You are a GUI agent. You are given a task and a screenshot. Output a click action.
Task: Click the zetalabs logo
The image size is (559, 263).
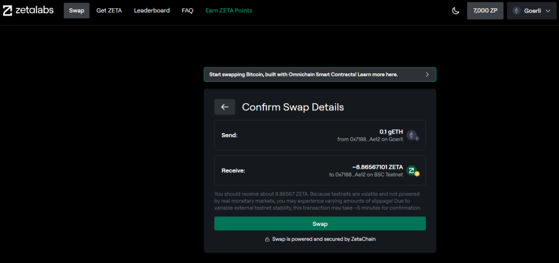(x=28, y=11)
